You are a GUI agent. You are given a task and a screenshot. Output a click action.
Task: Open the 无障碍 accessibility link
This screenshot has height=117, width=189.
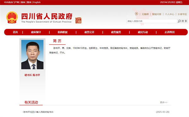pos(145,14)
